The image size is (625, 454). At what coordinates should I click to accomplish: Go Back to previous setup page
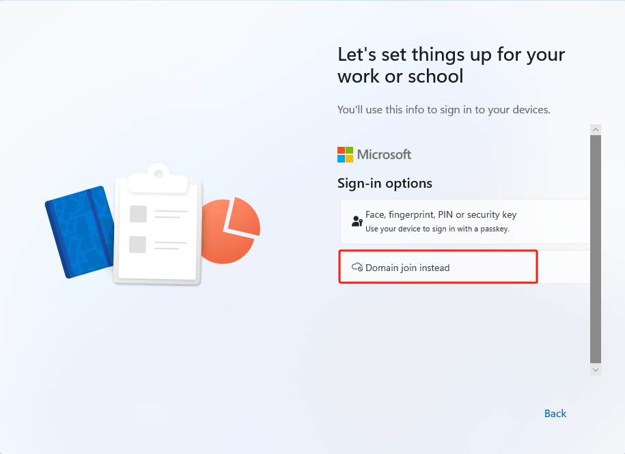coord(555,414)
